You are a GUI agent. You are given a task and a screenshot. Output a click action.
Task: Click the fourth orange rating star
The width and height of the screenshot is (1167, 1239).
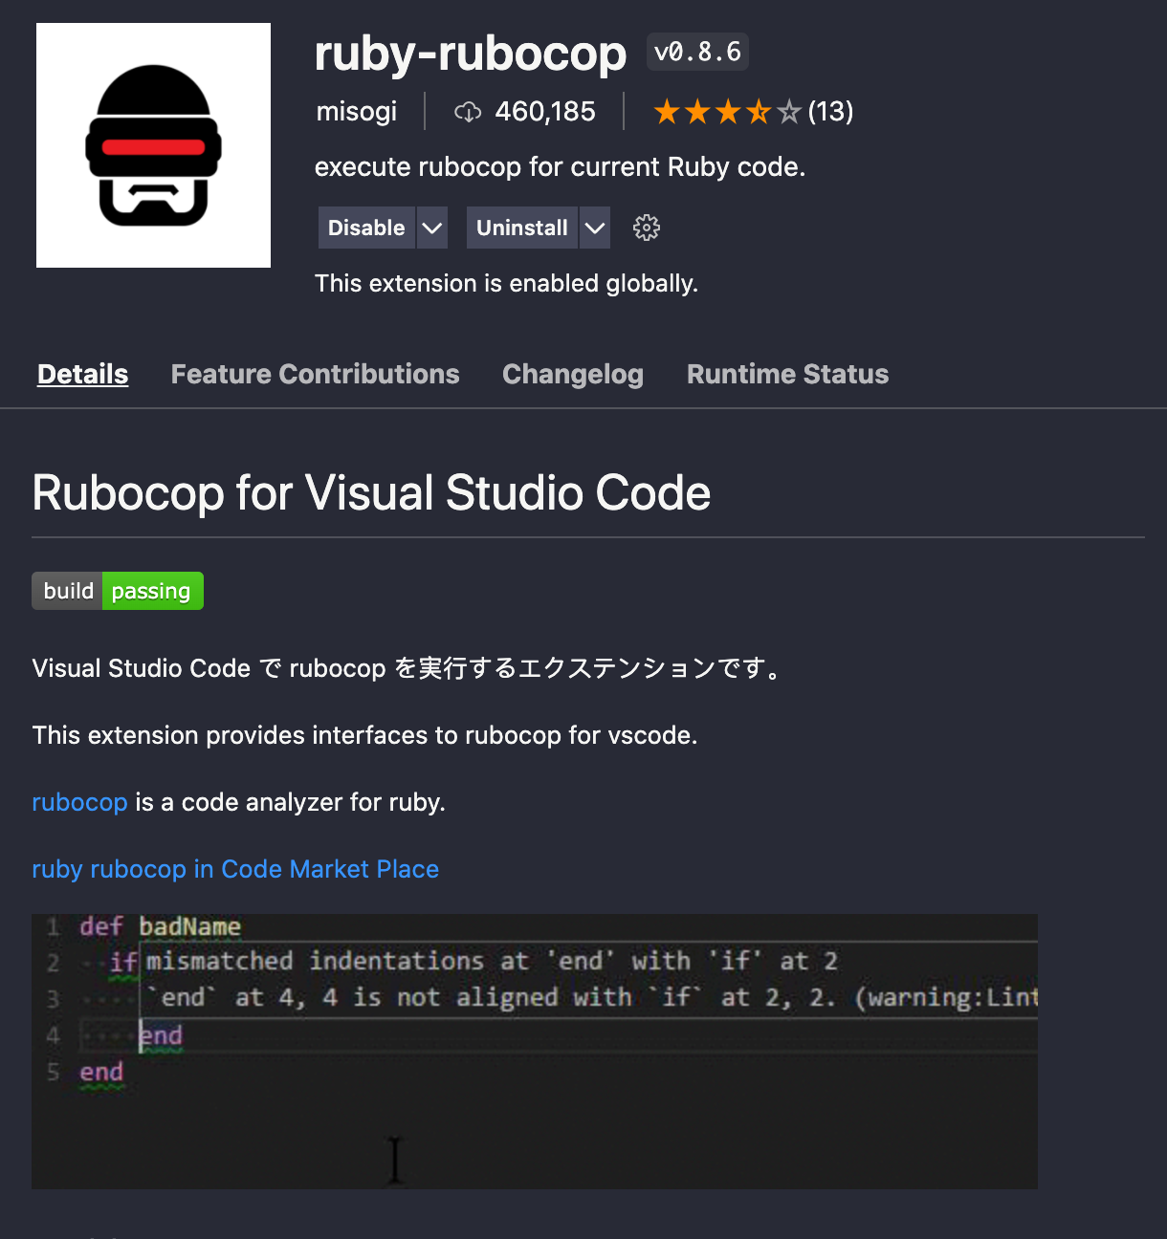pos(759,111)
